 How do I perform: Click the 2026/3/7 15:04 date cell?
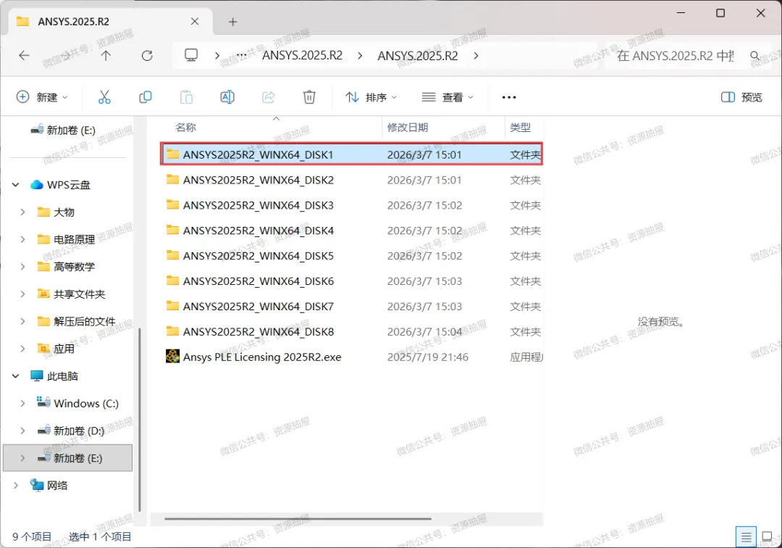pos(424,331)
